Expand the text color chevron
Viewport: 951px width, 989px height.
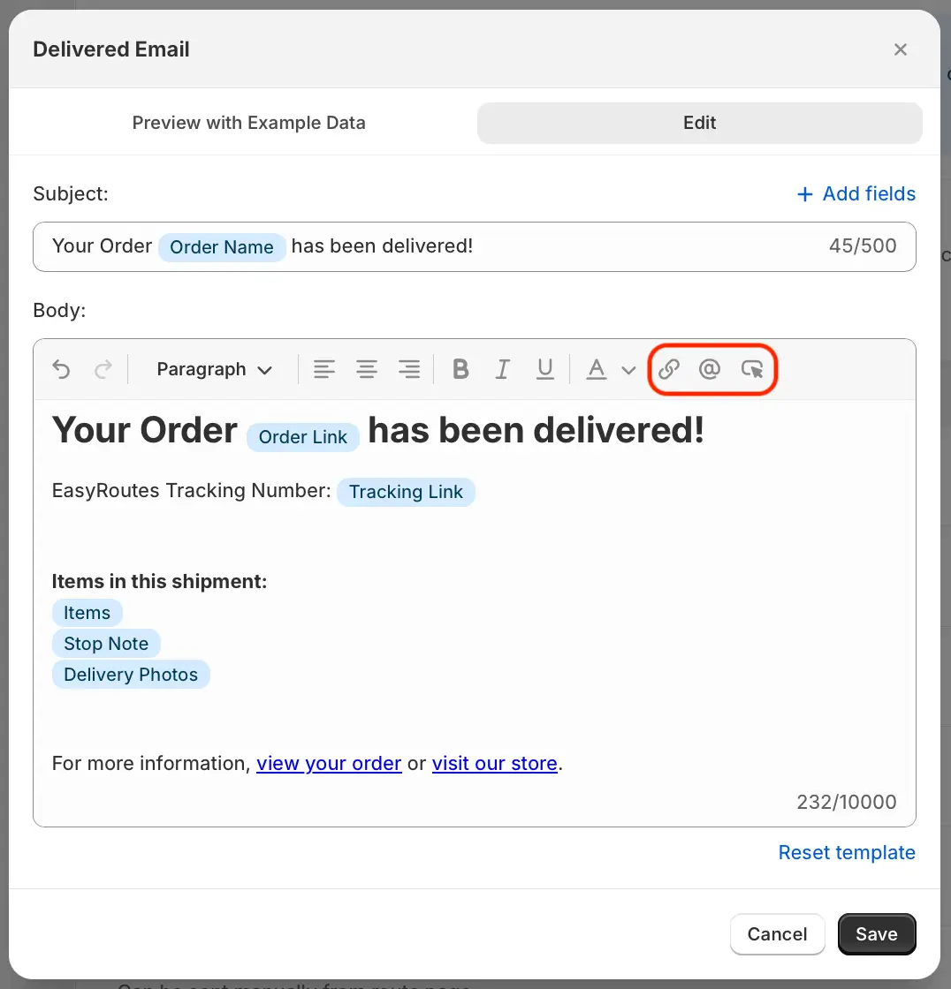(628, 370)
